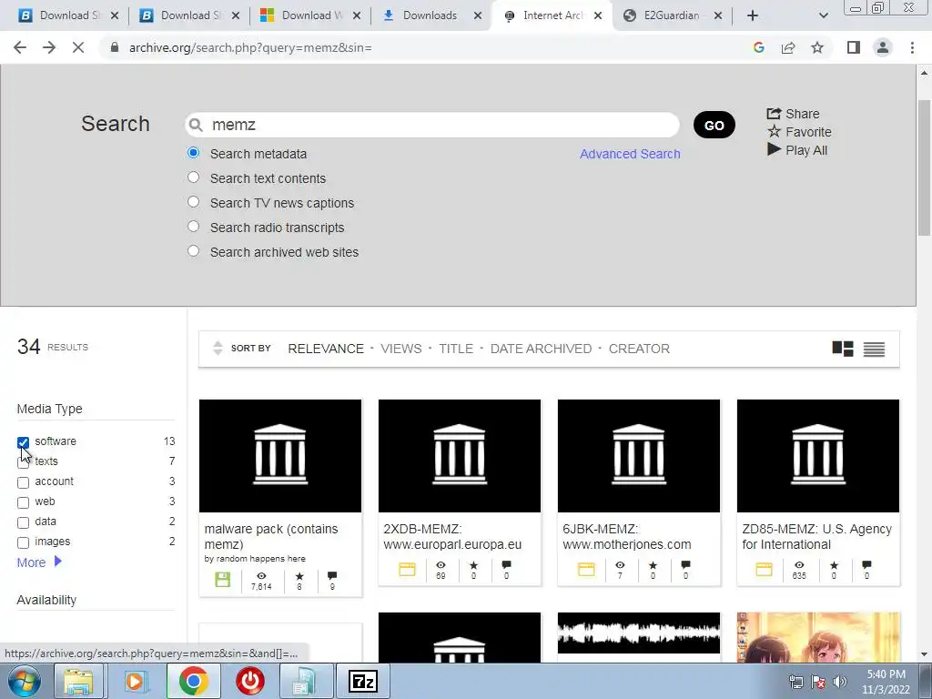Open audio waveform result thumbnail
The height and width of the screenshot is (699, 932).
click(638, 633)
